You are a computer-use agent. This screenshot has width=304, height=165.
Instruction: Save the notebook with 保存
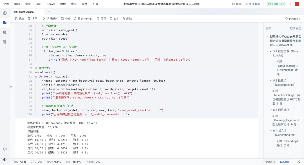20,19
